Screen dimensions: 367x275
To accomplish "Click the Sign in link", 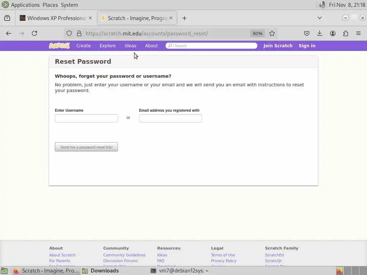I will [307, 45].
